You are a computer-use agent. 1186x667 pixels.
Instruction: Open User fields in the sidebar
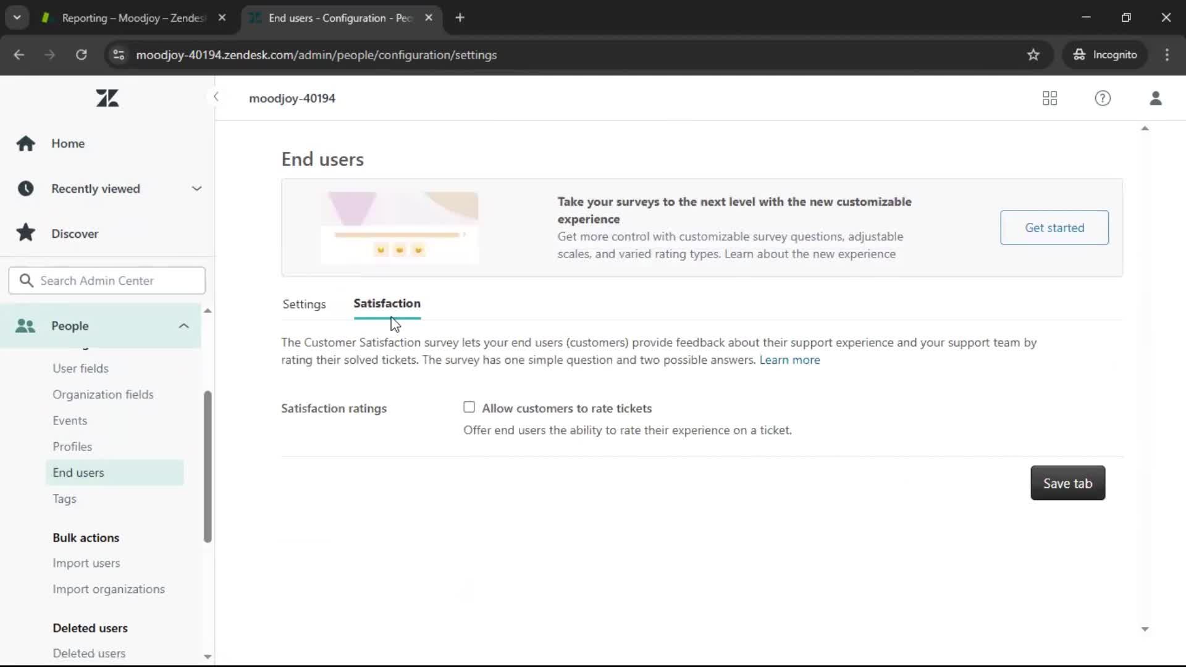pyautogui.click(x=80, y=369)
